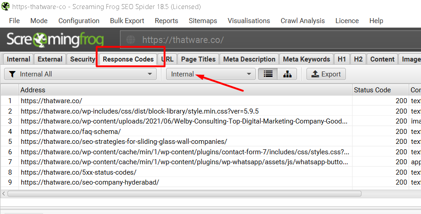The width and height of the screenshot is (421, 214).
Task: Switch to the Meta Keywords tab
Action: (306, 59)
